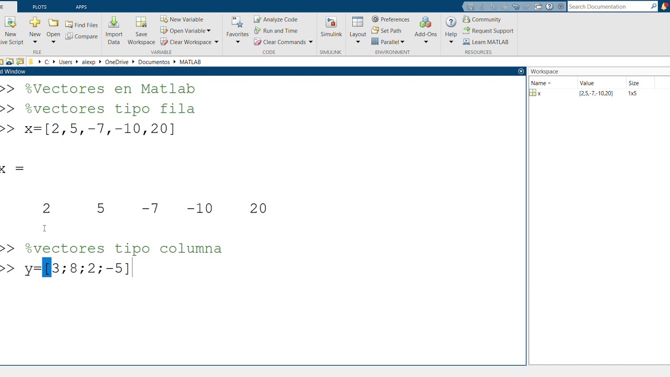The image size is (670, 377).
Task: Click the browse for folder icon
Action: pyautogui.click(x=20, y=62)
